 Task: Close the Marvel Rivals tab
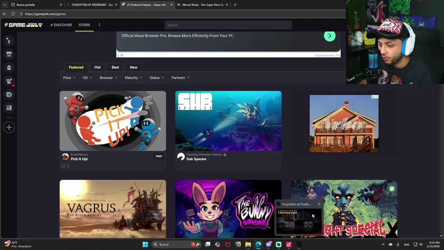pyautogui.click(x=227, y=5)
